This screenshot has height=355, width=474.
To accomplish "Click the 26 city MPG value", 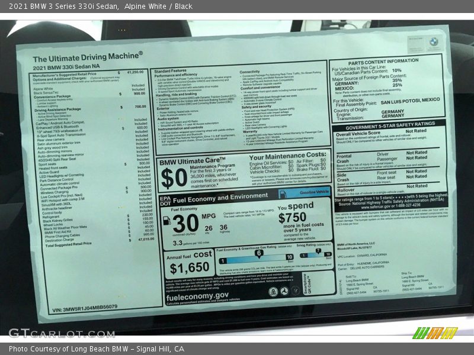I will pos(209,228).
